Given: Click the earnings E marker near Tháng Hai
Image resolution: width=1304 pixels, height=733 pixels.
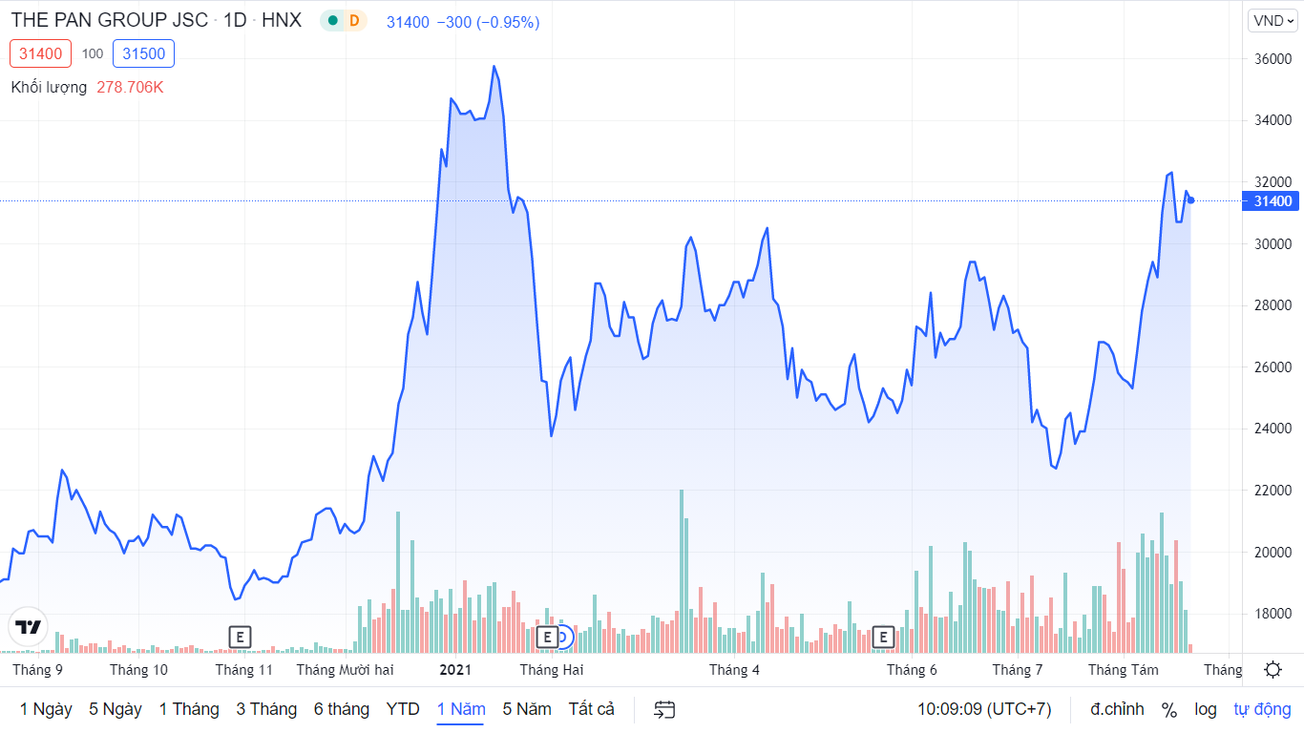Looking at the screenshot, I should [x=547, y=637].
